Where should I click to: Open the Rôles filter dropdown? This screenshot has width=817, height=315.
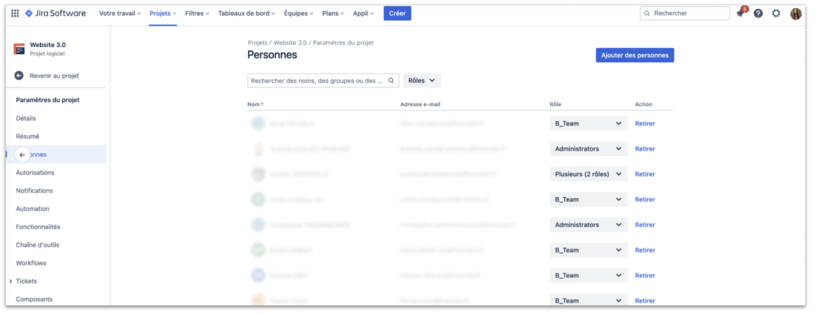tap(421, 80)
